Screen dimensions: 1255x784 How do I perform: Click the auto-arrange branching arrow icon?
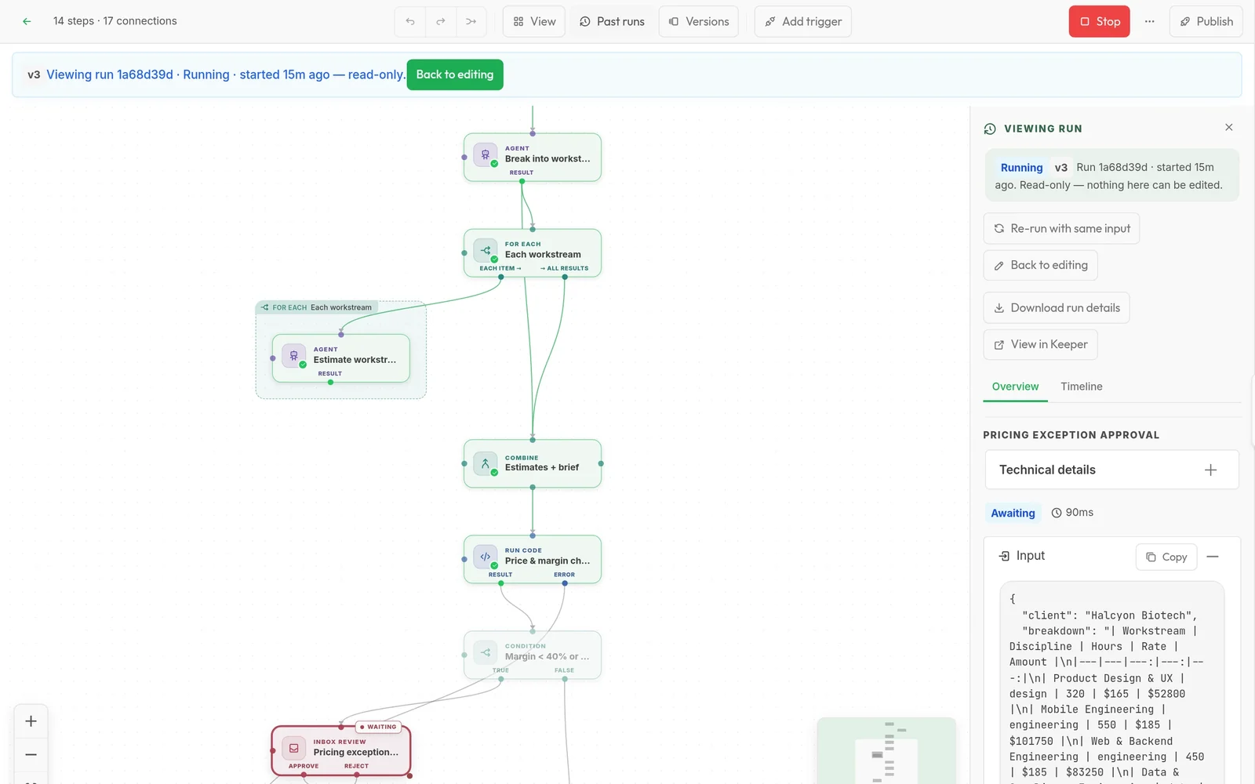click(471, 21)
